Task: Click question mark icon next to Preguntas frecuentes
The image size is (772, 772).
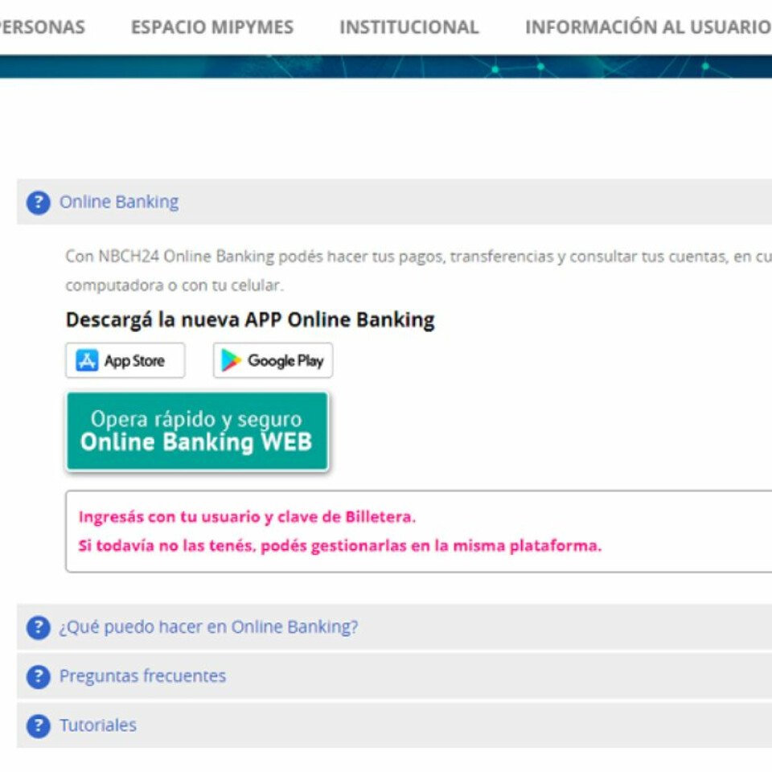Action: click(38, 677)
